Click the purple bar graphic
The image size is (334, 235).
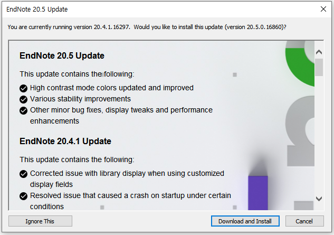pos(258,193)
